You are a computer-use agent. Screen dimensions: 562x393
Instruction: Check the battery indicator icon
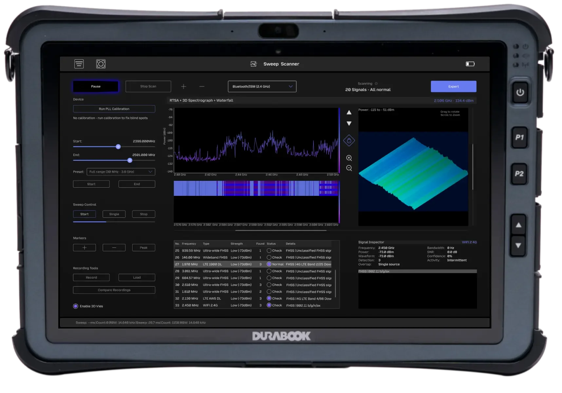click(x=470, y=64)
